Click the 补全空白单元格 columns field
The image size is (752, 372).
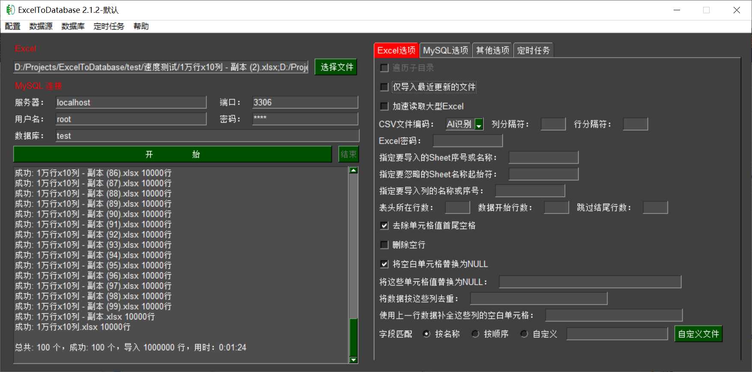(x=614, y=316)
